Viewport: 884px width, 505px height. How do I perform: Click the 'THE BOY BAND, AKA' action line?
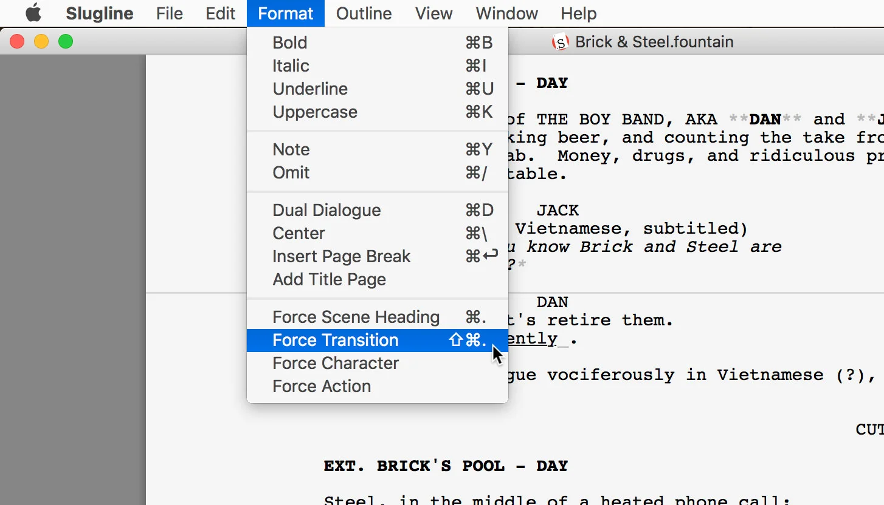627,120
